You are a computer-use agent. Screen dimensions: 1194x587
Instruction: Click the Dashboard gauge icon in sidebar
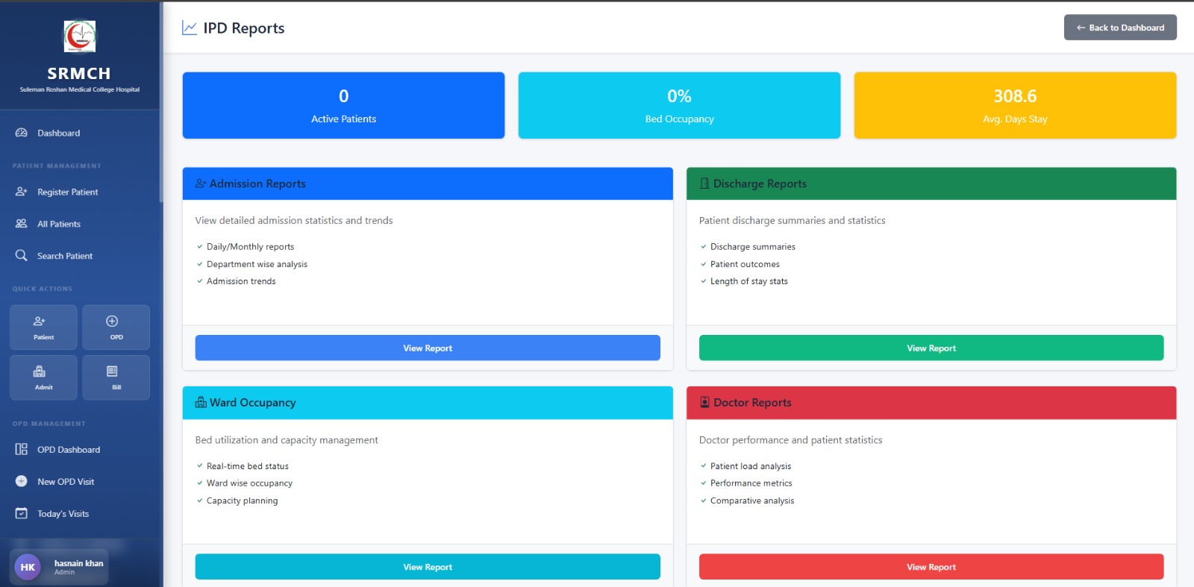pyautogui.click(x=22, y=133)
